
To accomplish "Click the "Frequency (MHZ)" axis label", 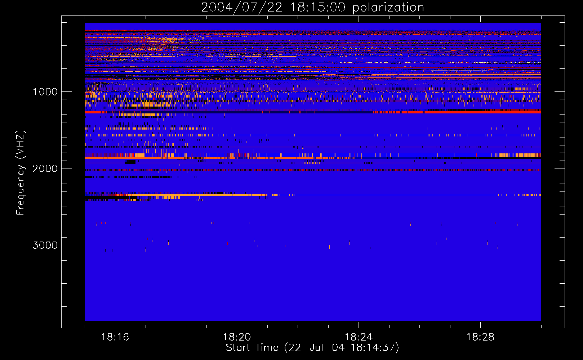I will (x=21, y=173).
